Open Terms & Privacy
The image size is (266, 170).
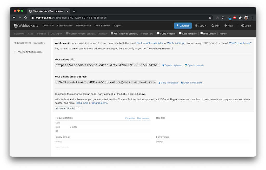click(x=102, y=26)
